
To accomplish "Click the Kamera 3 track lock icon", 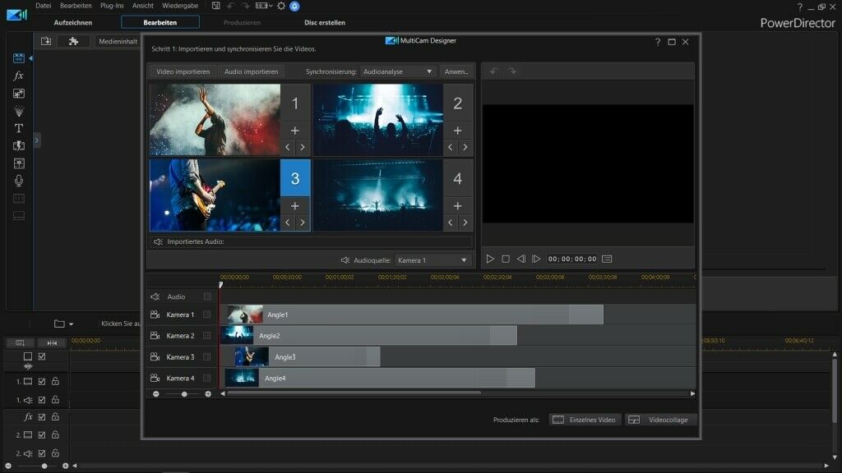I will (207, 357).
